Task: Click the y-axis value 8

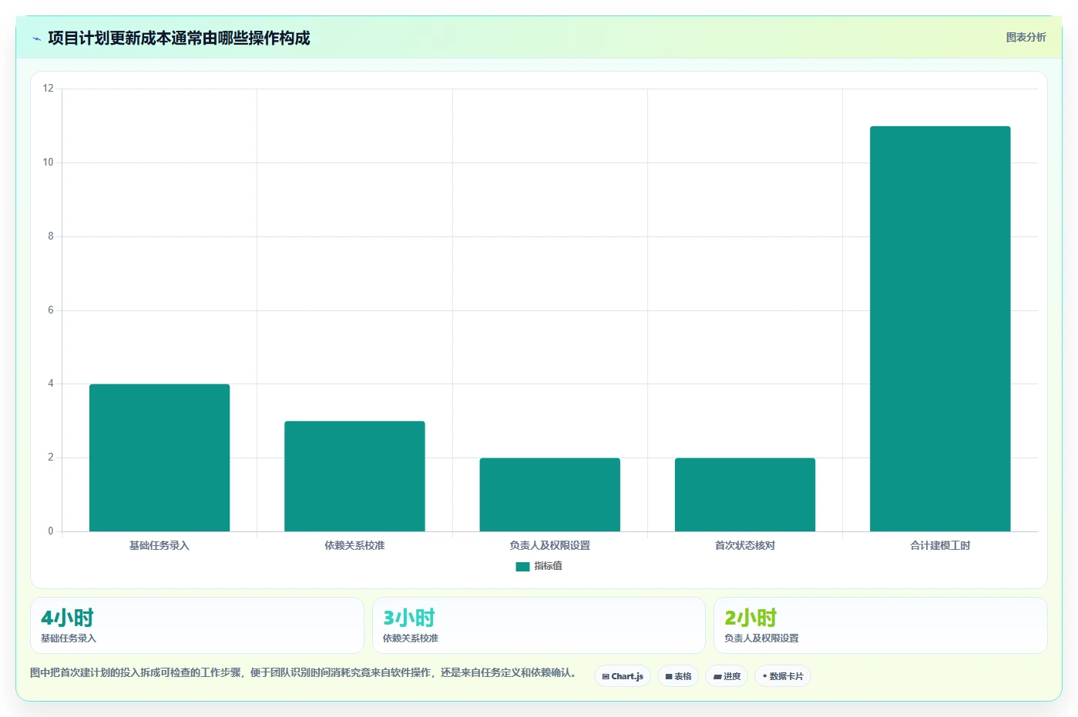Action: point(51,236)
